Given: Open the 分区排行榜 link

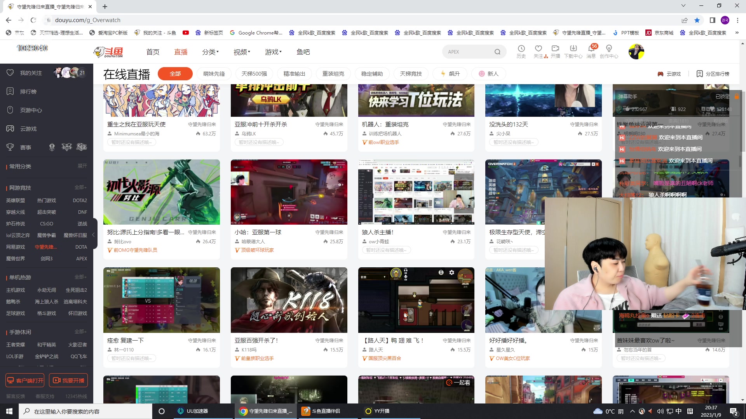Looking at the screenshot, I should click(713, 74).
